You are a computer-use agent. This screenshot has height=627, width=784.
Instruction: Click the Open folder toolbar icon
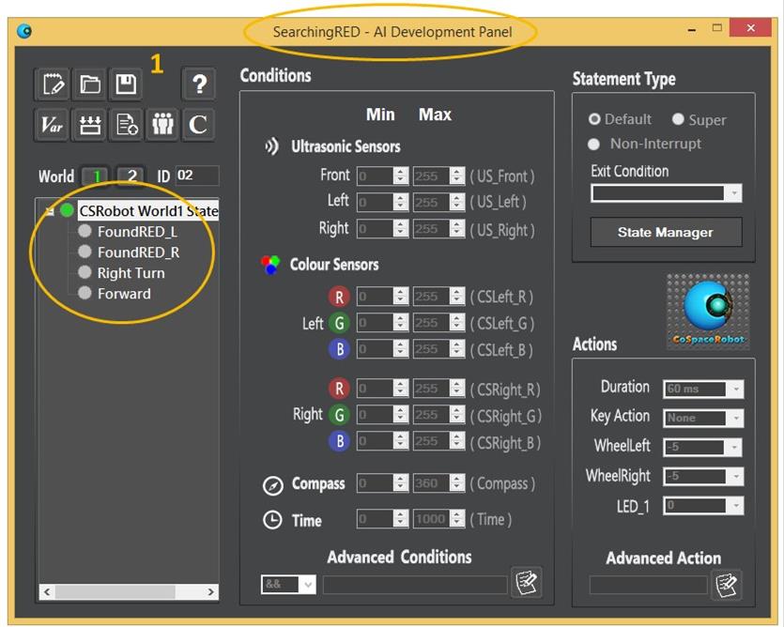tap(90, 85)
